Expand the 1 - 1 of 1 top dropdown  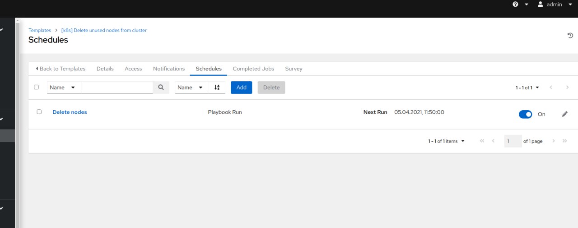pyautogui.click(x=527, y=88)
